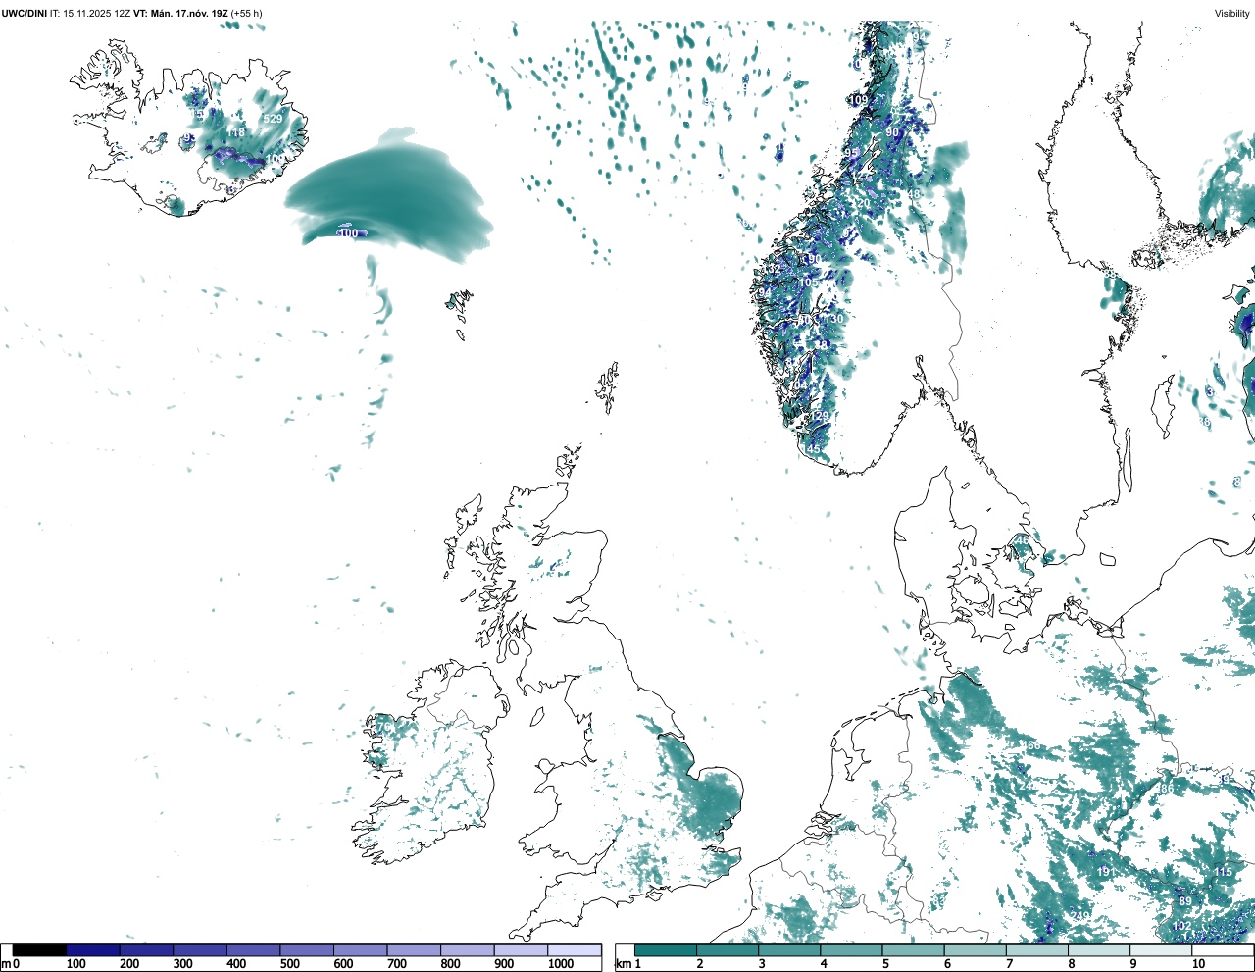Click the darkest teal 1–2 km swatch
The image size is (1255, 972).
pos(666,949)
